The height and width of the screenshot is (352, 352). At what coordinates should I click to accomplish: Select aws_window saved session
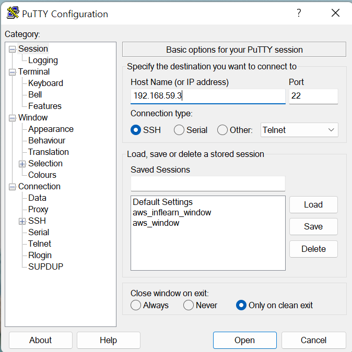tap(156, 223)
